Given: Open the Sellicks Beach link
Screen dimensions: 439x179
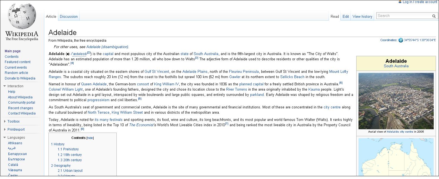Looking at the screenshot, I should 292,77.
